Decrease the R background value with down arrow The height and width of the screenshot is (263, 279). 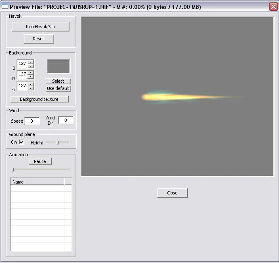[31, 76]
